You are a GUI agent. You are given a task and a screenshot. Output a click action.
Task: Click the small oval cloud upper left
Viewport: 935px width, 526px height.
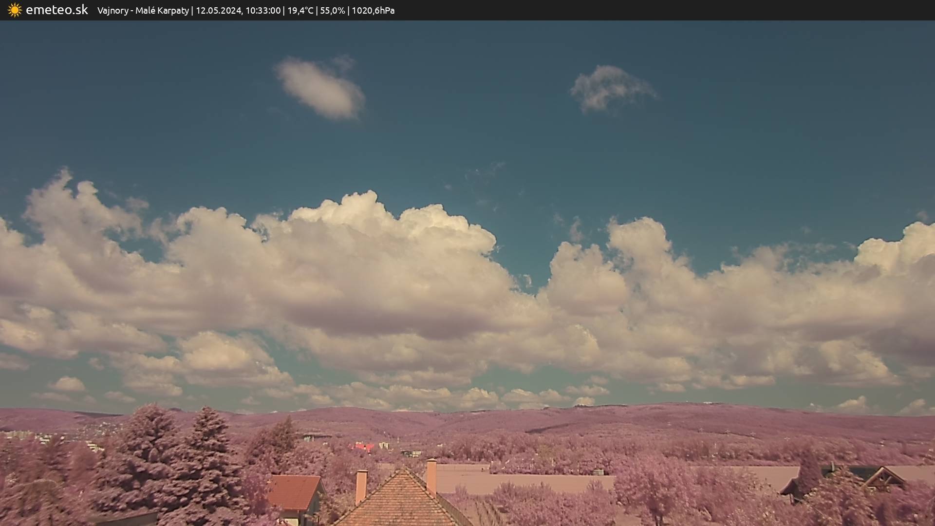point(321,89)
